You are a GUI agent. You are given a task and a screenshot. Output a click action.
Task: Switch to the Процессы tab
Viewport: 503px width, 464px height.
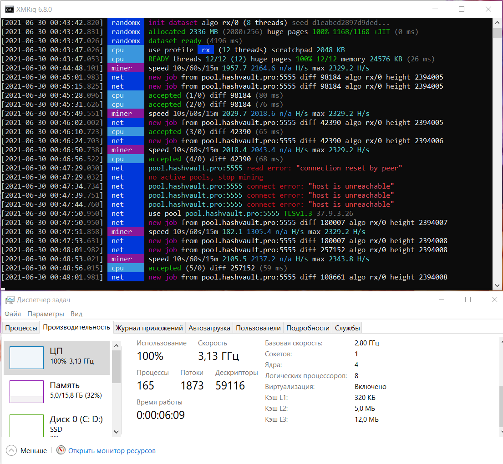(21, 328)
